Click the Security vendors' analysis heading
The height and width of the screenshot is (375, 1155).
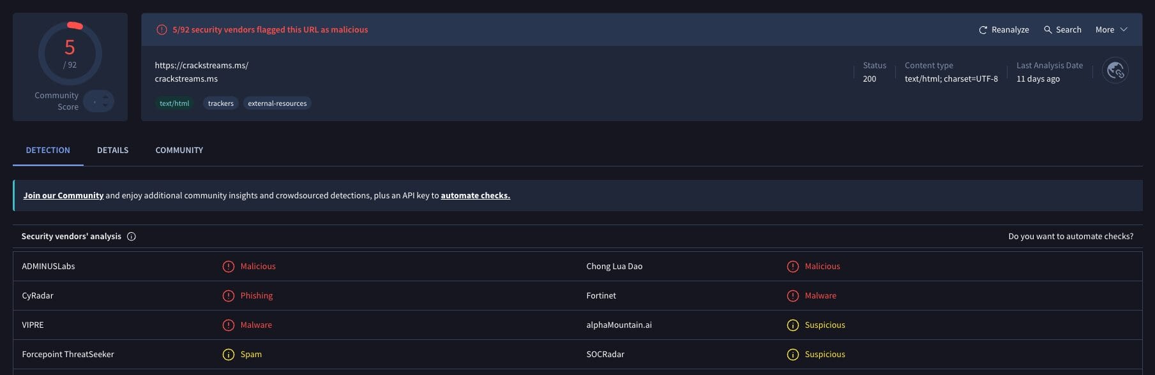pos(72,237)
